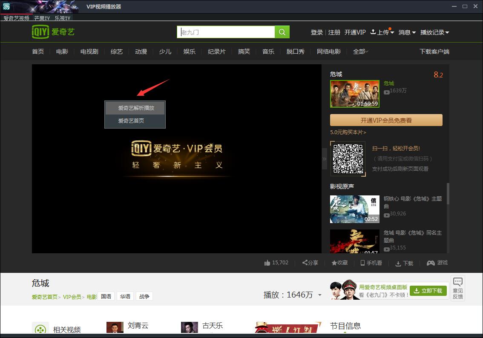The image size is (483, 338).
Task: Open the 脱口秀 navigation item
Action: tap(296, 52)
